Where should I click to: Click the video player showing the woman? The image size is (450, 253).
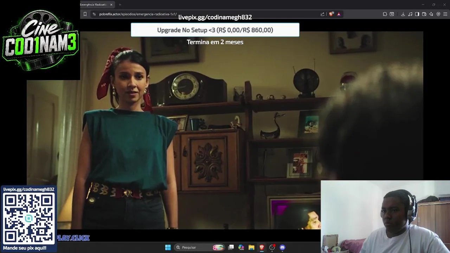click(x=225, y=130)
